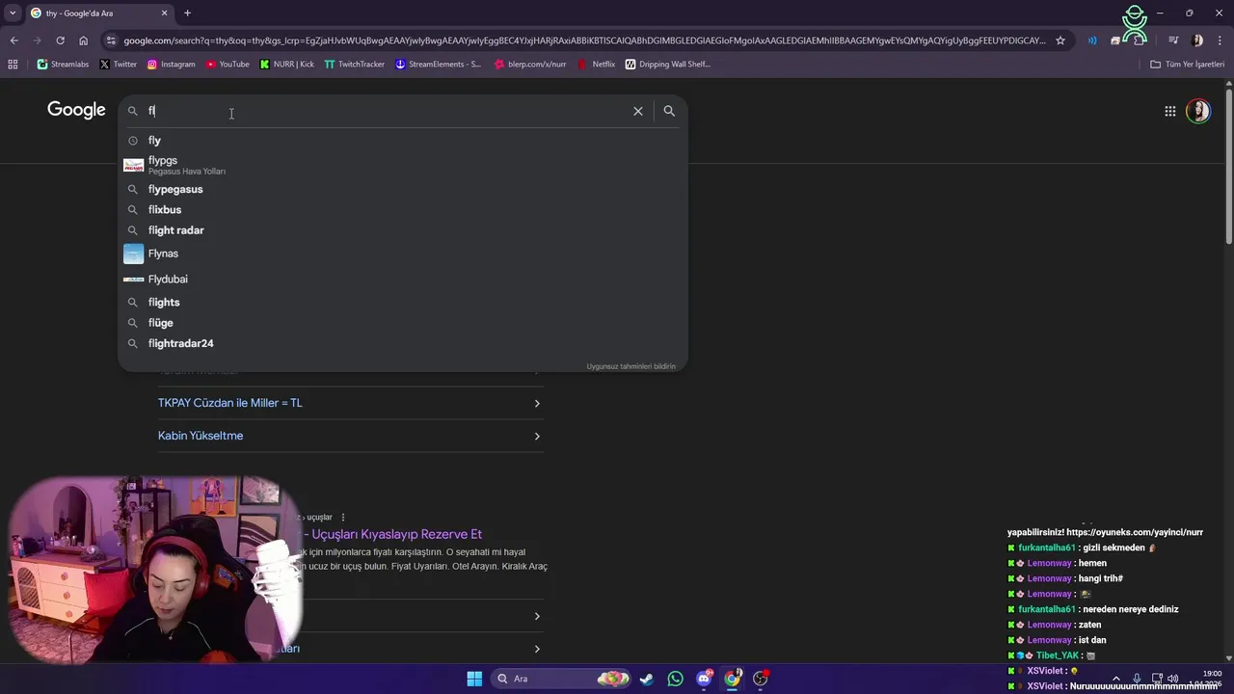Open the media control music-note icon

pyautogui.click(x=1173, y=40)
